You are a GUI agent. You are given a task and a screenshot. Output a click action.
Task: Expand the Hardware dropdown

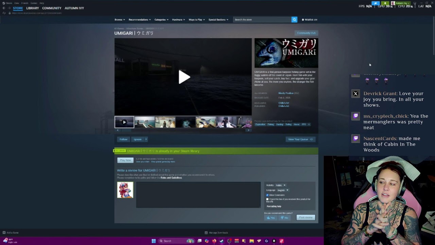178,20
